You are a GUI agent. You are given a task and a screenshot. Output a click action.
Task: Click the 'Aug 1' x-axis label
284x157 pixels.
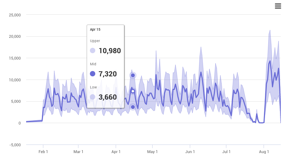click(x=264, y=152)
